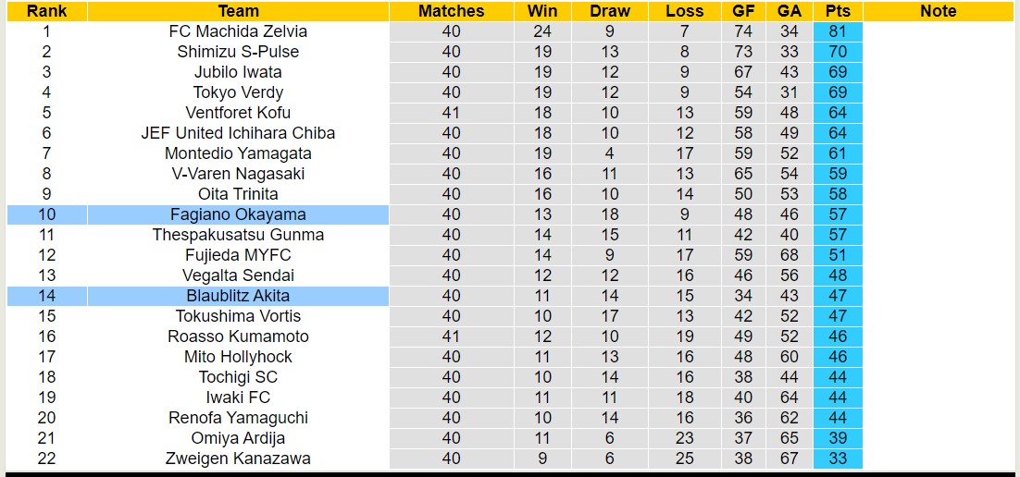Open Shimizu S-Pulse team link
Screen dimensions: 1020x477
[238, 52]
